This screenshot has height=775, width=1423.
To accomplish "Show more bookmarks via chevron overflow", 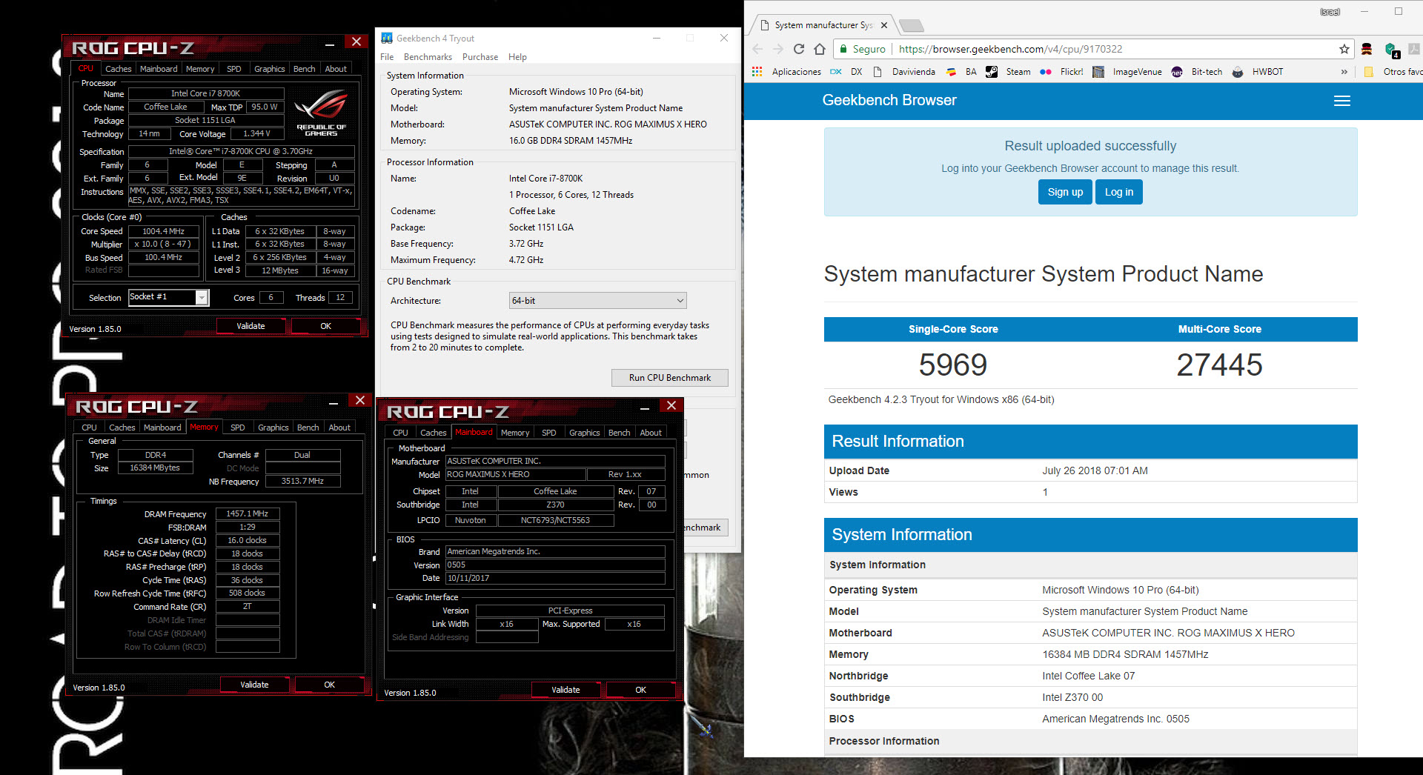I will 1344,72.
